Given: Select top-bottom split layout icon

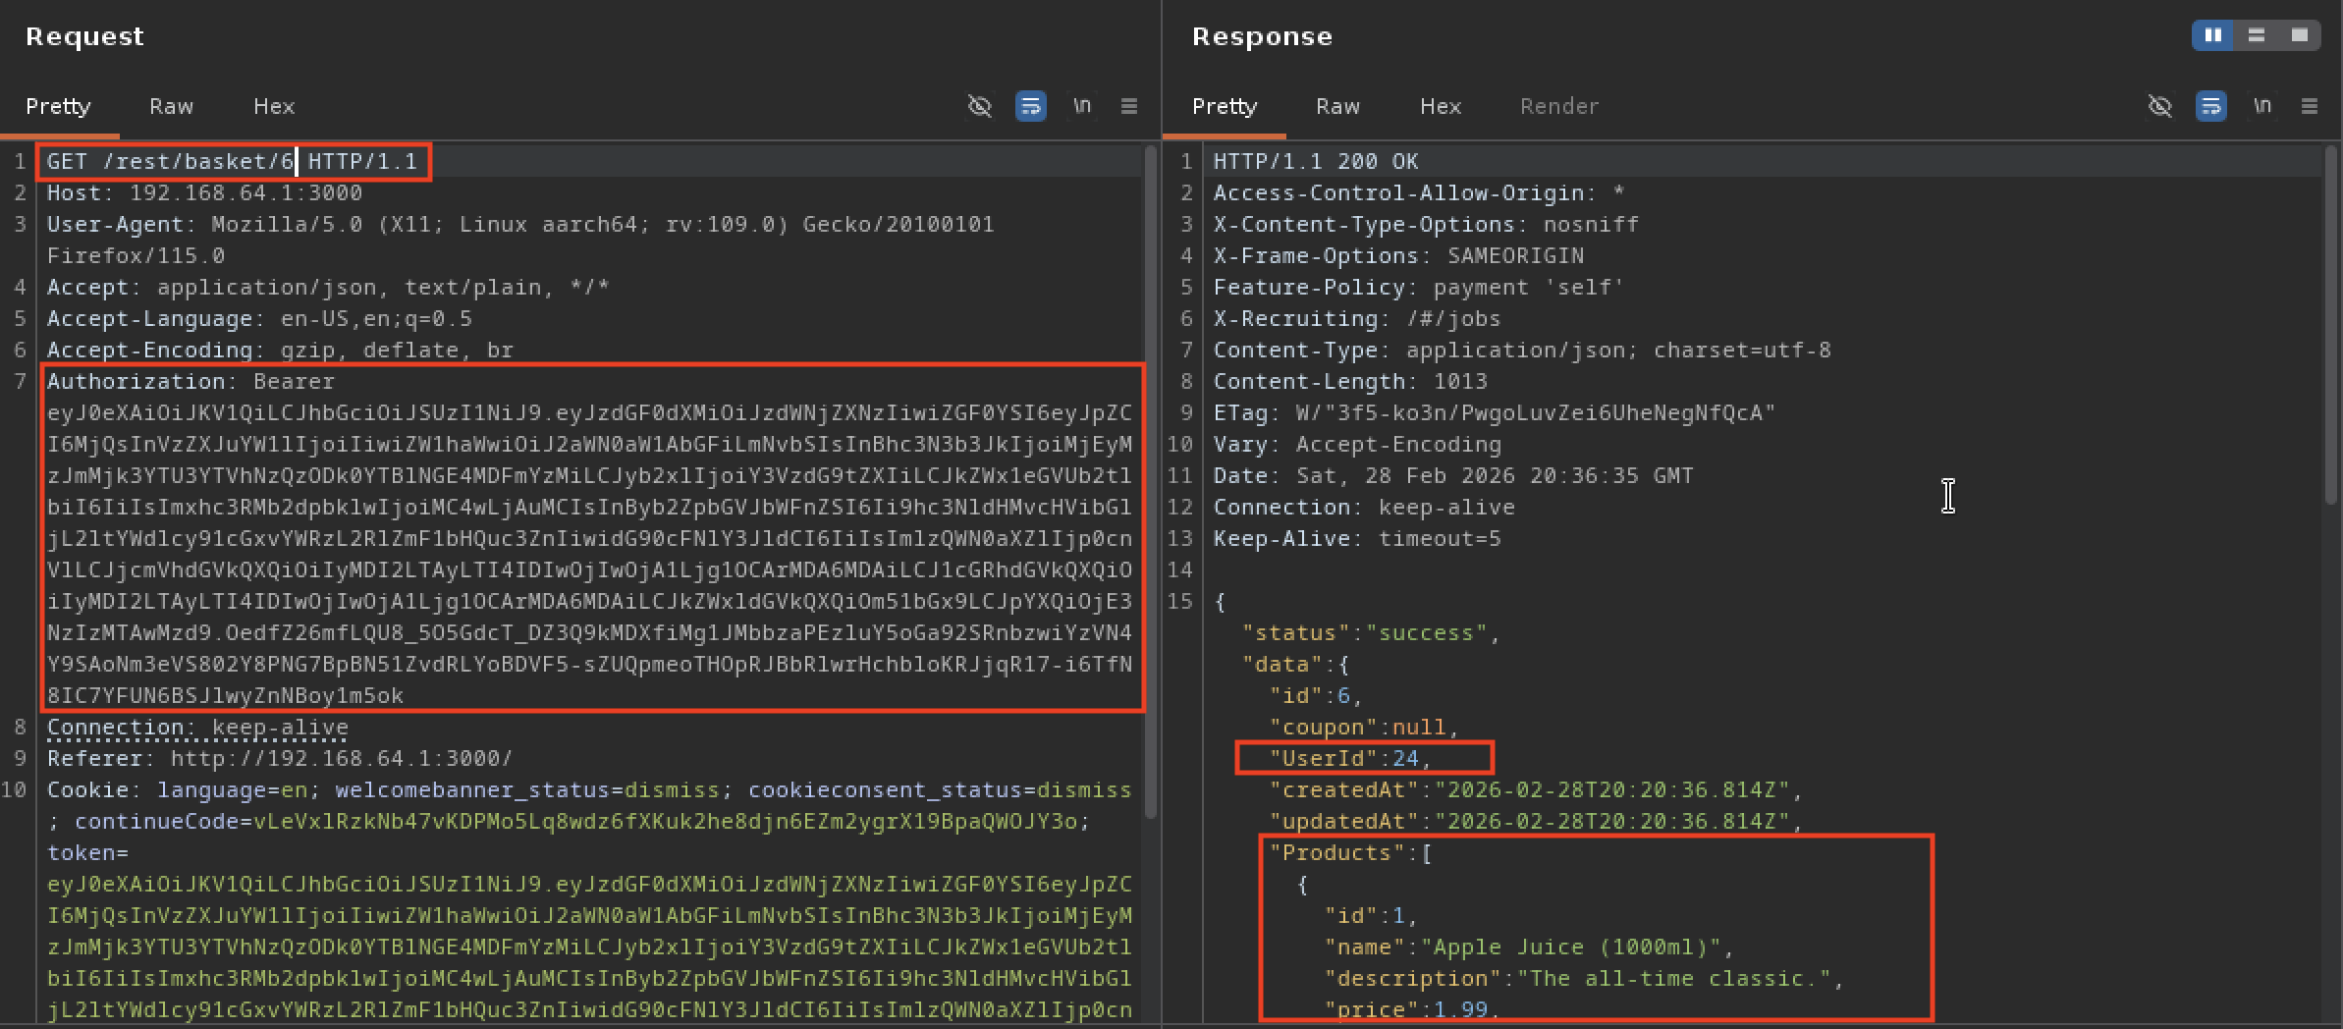Looking at the screenshot, I should (x=2256, y=35).
